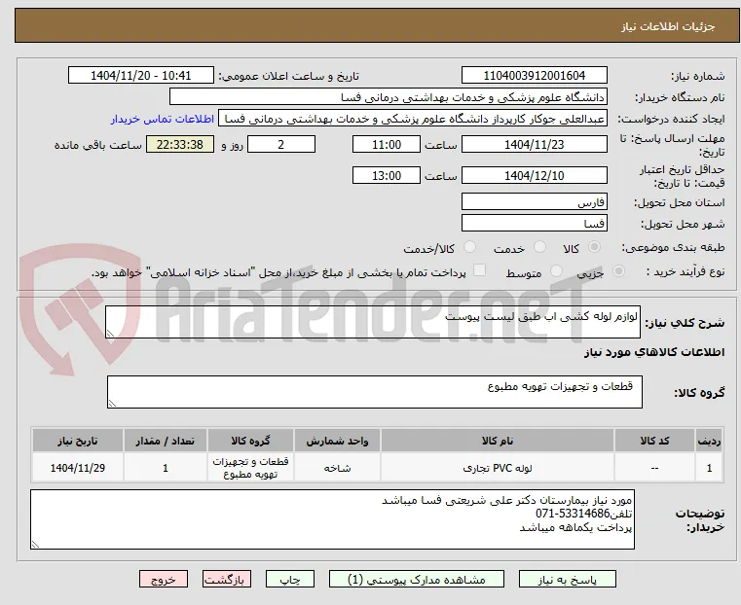Click the واحد شمارش column header
The height and width of the screenshot is (605, 741).
(337, 441)
